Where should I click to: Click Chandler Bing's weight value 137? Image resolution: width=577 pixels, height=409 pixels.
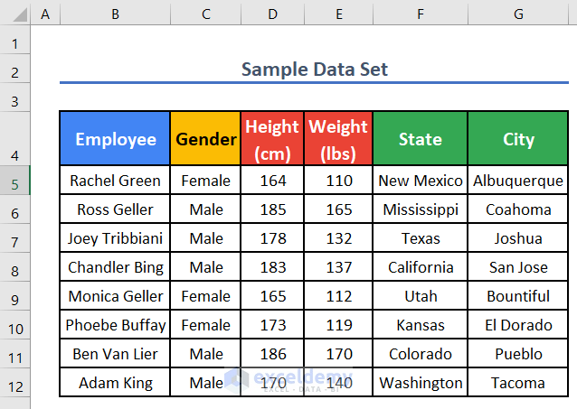[338, 267]
